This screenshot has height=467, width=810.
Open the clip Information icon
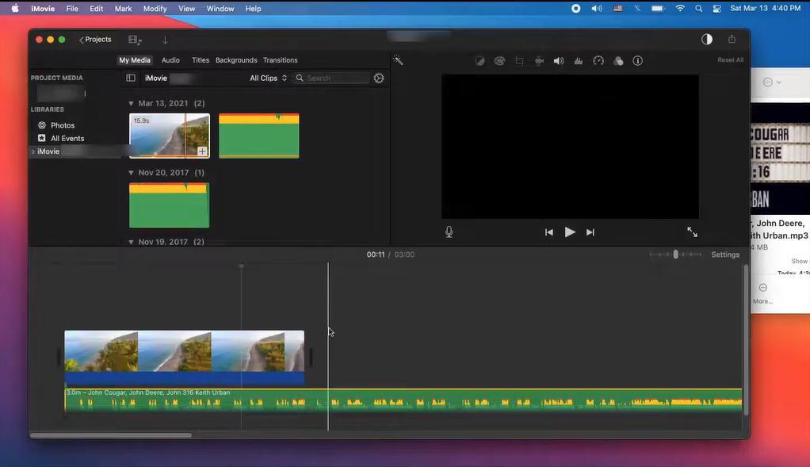point(637,60)
